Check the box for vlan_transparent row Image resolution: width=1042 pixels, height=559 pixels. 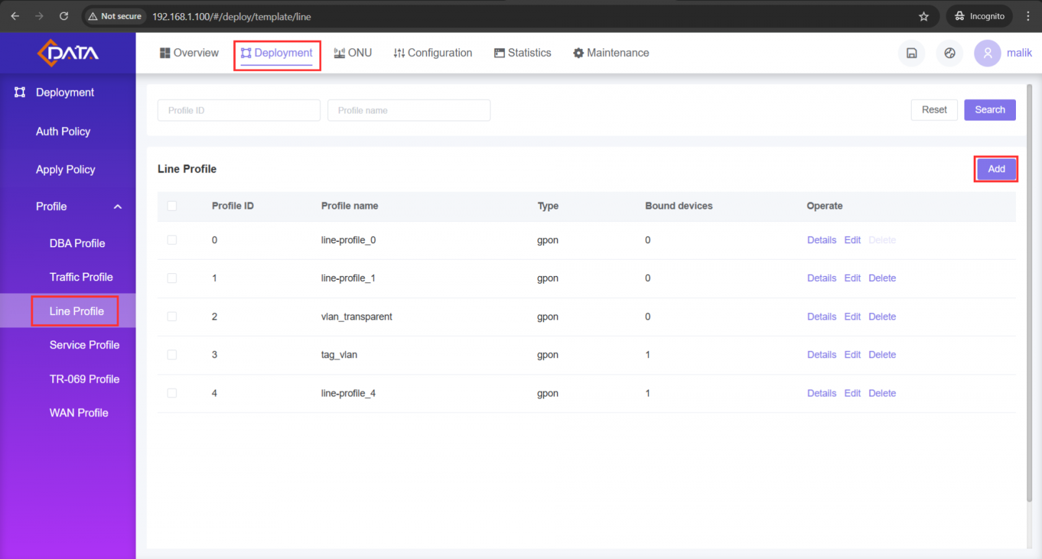tap(172, 316)
